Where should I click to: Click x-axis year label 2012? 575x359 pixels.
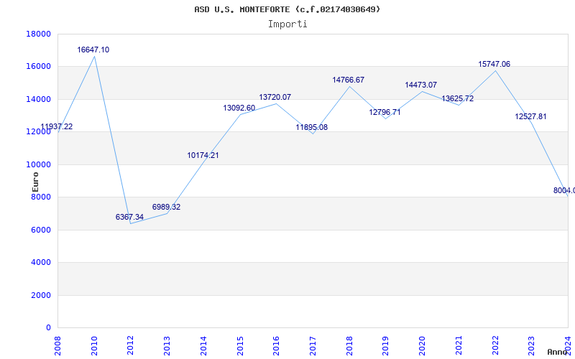[x=131, y=346]
